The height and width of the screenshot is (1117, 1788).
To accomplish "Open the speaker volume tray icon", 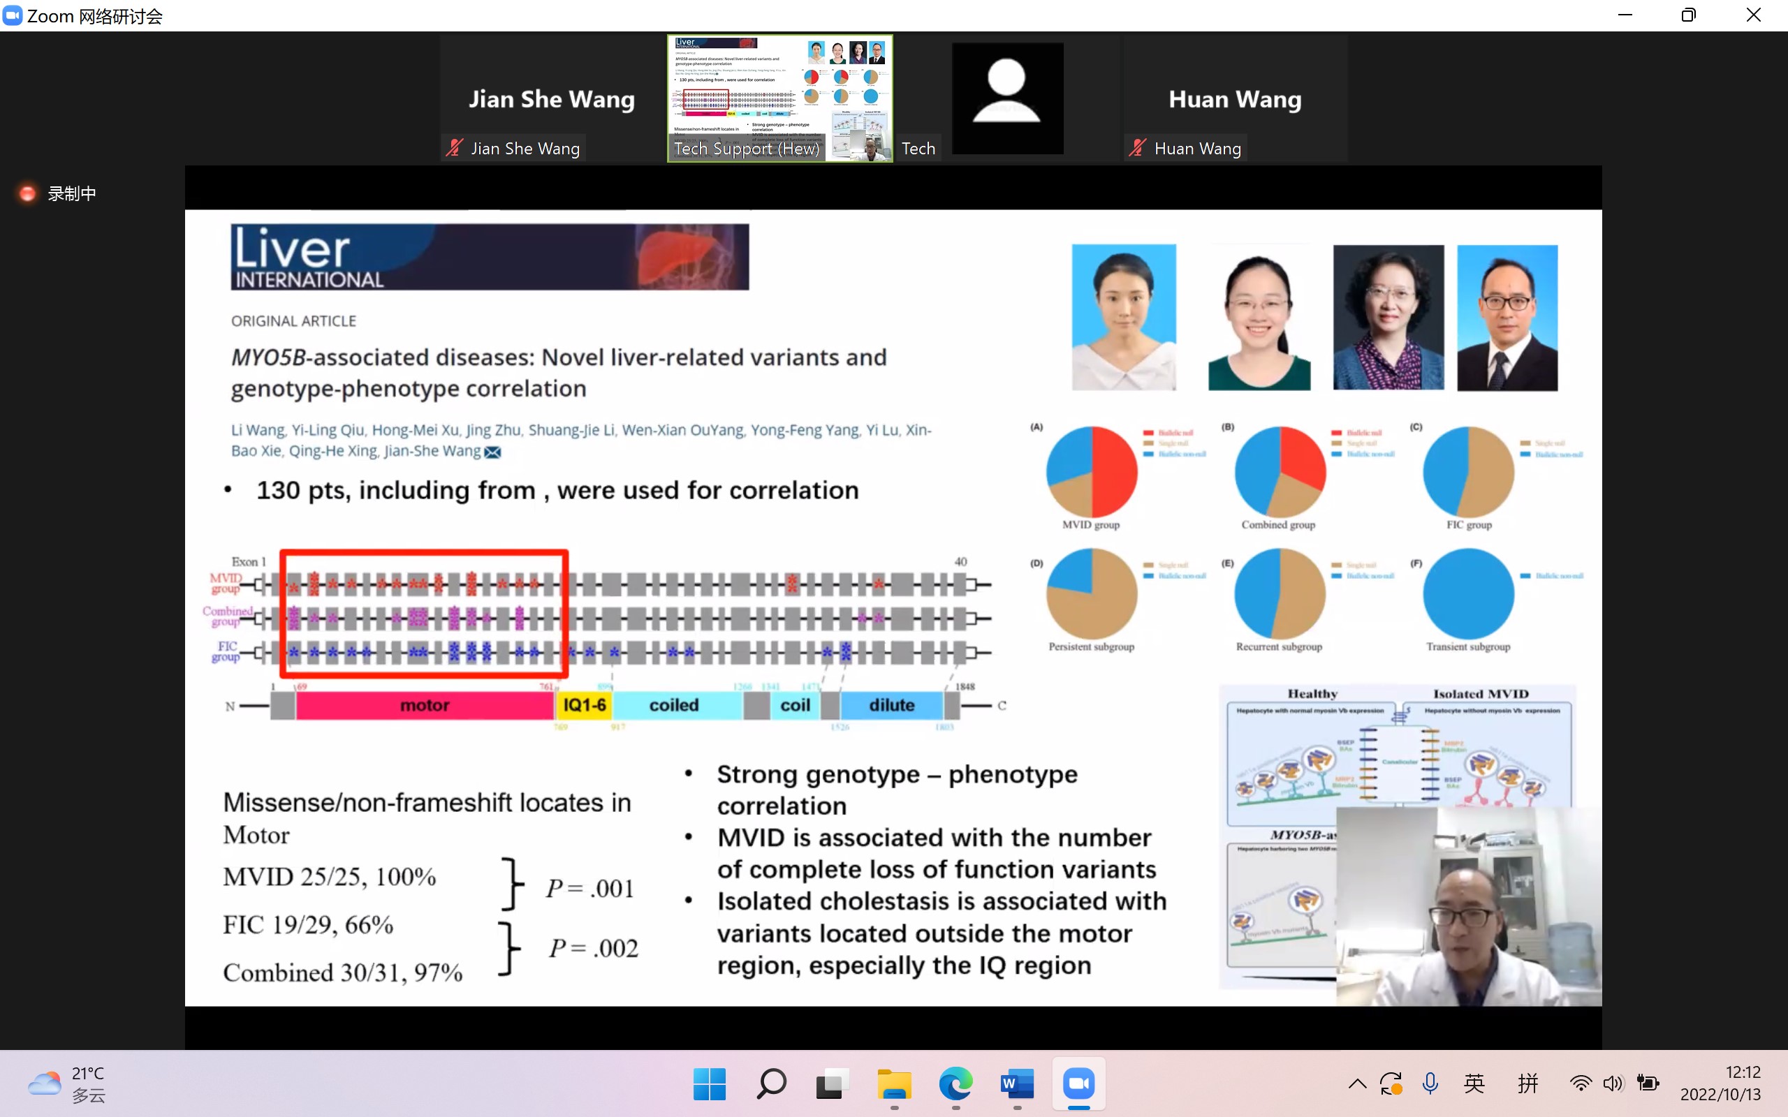I will click(1613, 1083).
